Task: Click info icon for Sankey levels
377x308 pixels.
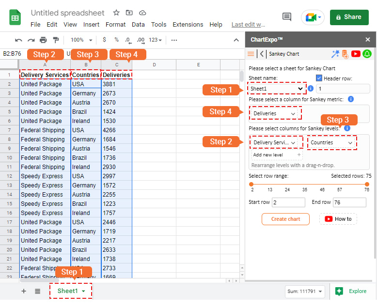Action: pyautogui.click(x=347, y=128)
